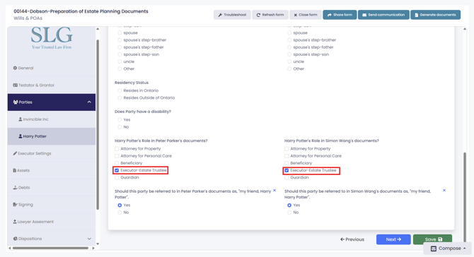Open Lawyer Assessment section
The image size is (474, 257).
coord(52,222)
